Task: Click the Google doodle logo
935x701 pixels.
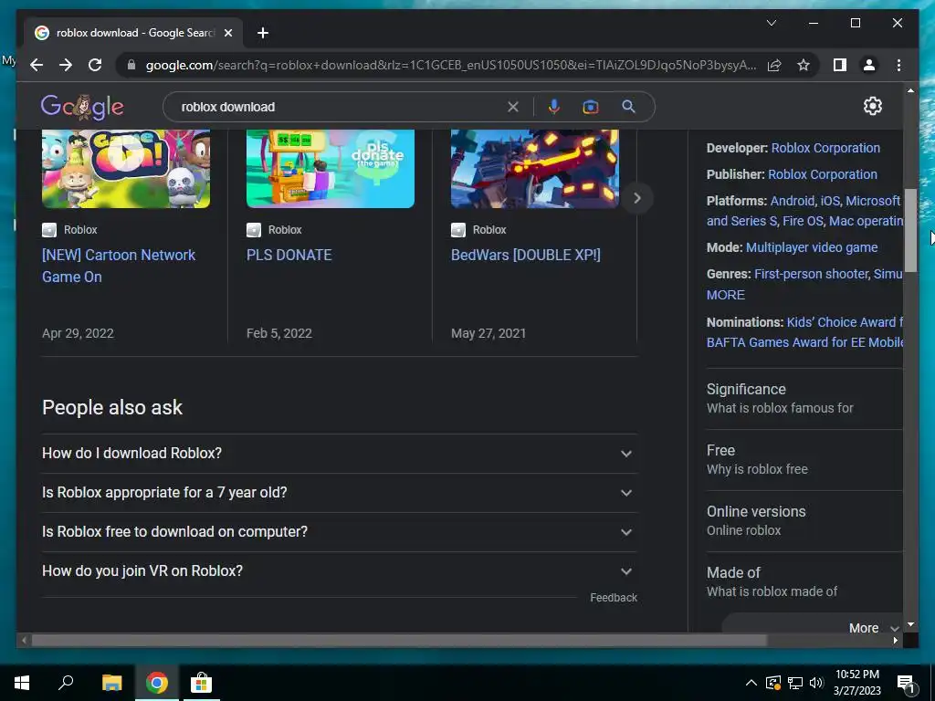Action: (82, 107)
